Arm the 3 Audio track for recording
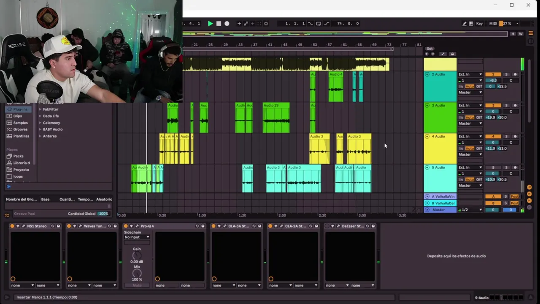This screenshot has height=304, width=540. coord(515,106)
